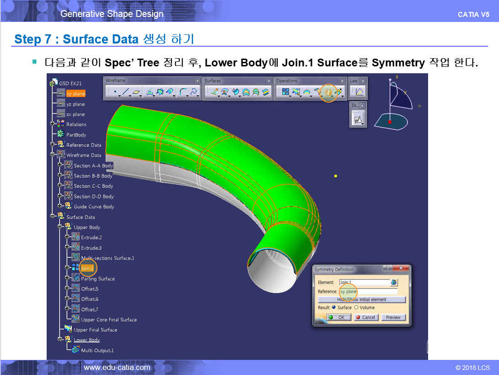Collapse the Wireframe Data node
The image size is (499, 375).
click(53, 155)
